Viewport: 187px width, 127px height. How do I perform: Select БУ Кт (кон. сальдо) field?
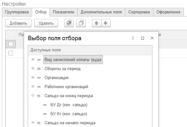[x=69, y=114]
